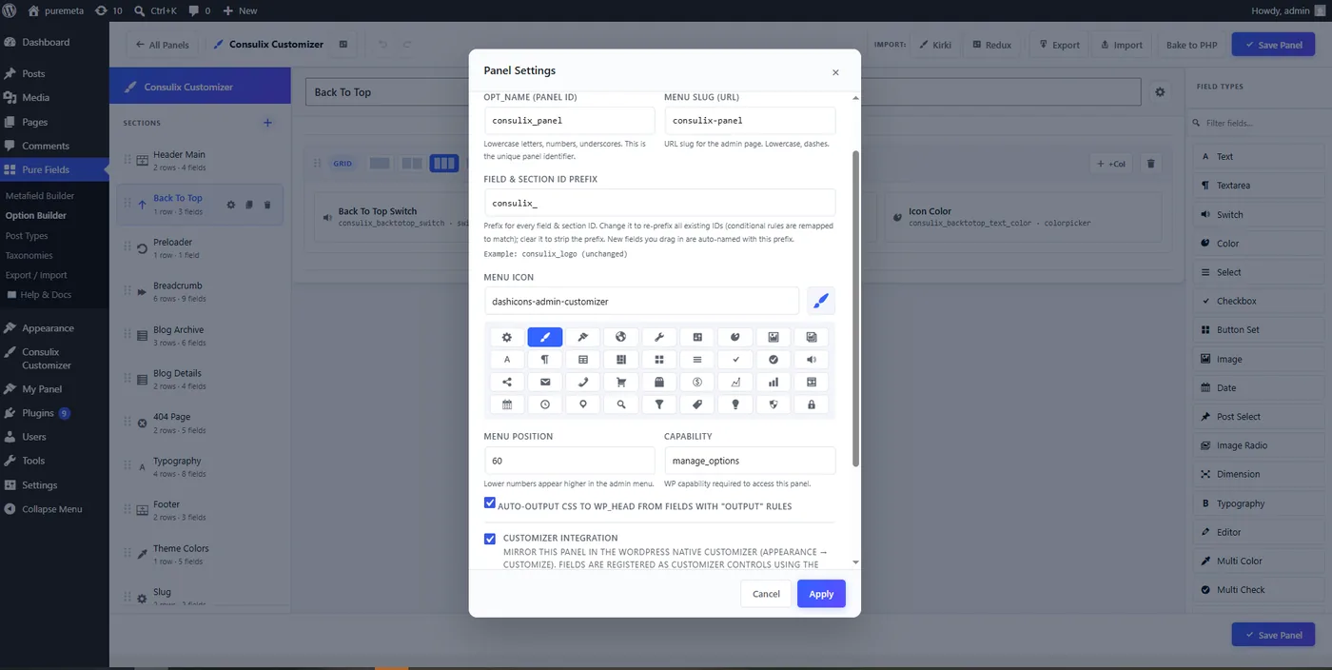Pick the pushpin icon in the icon grid
1332x670 pixels.
point(583,337)
